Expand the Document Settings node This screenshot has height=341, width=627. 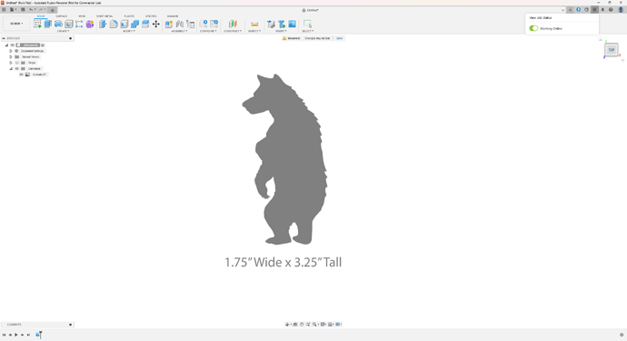point(11,51)
